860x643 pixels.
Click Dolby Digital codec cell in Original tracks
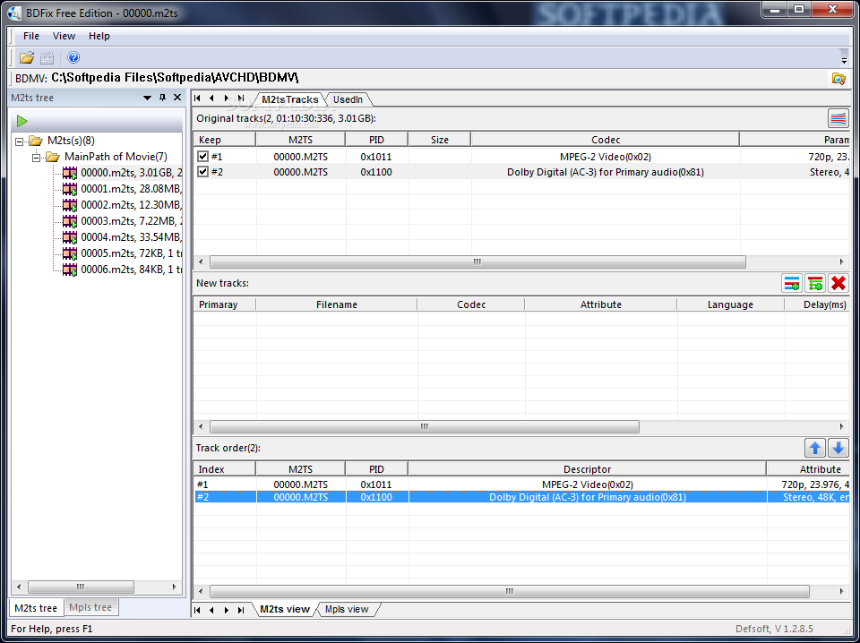click(x=605, y=172)
